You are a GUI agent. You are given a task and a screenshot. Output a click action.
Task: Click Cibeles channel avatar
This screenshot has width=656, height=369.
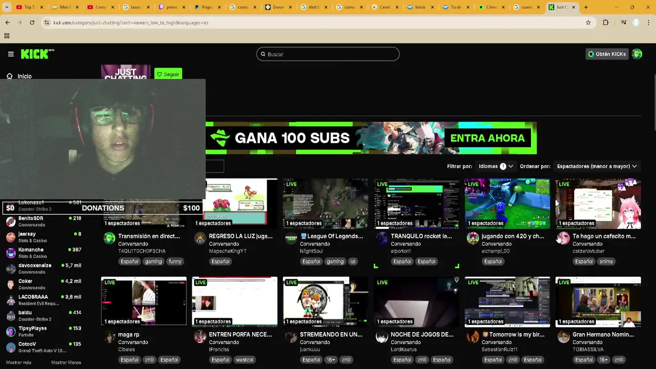(x=109, y=336)
